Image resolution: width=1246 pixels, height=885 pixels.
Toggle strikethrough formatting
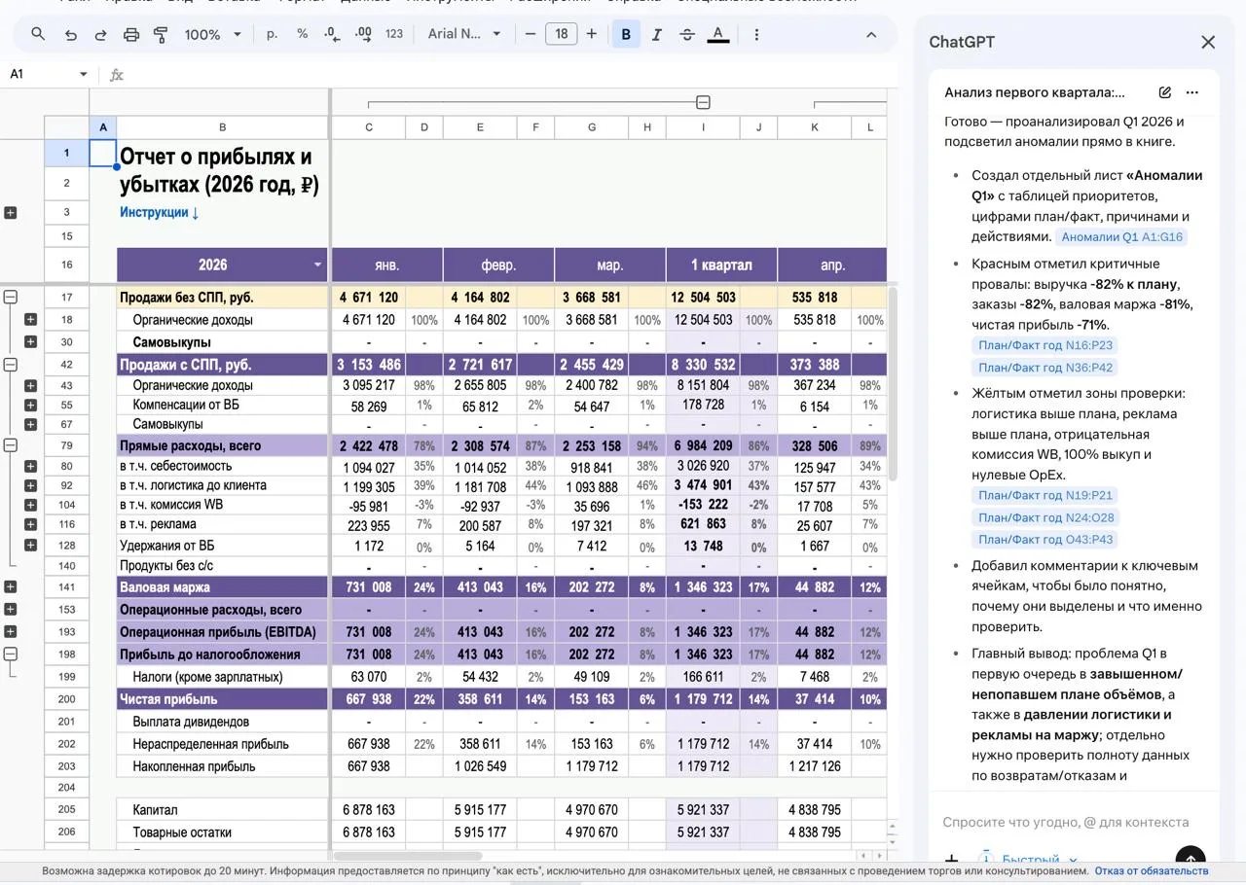click(x=687, y=34)
